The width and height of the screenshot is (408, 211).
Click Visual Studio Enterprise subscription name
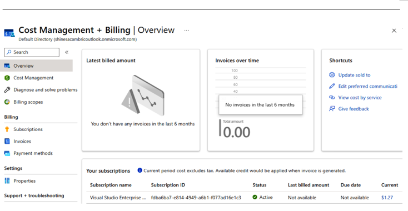118,198
